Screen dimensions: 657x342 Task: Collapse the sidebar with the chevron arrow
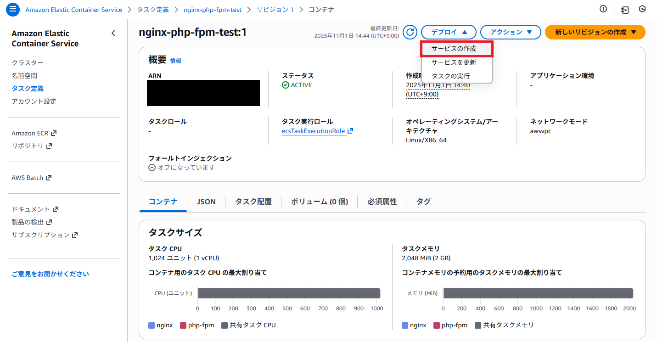point(113,33)
